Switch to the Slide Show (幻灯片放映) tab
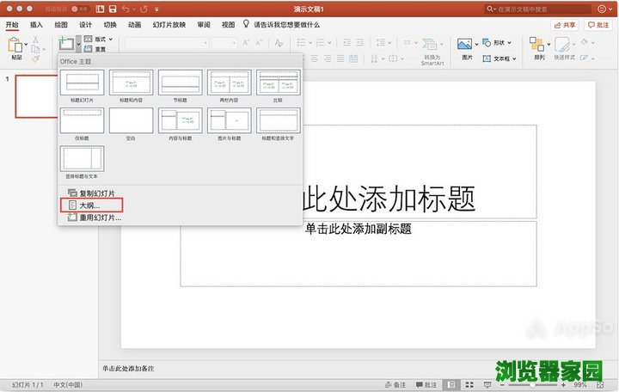The width and height of the screenshot is (619, 392). click(x=169, y=25)
